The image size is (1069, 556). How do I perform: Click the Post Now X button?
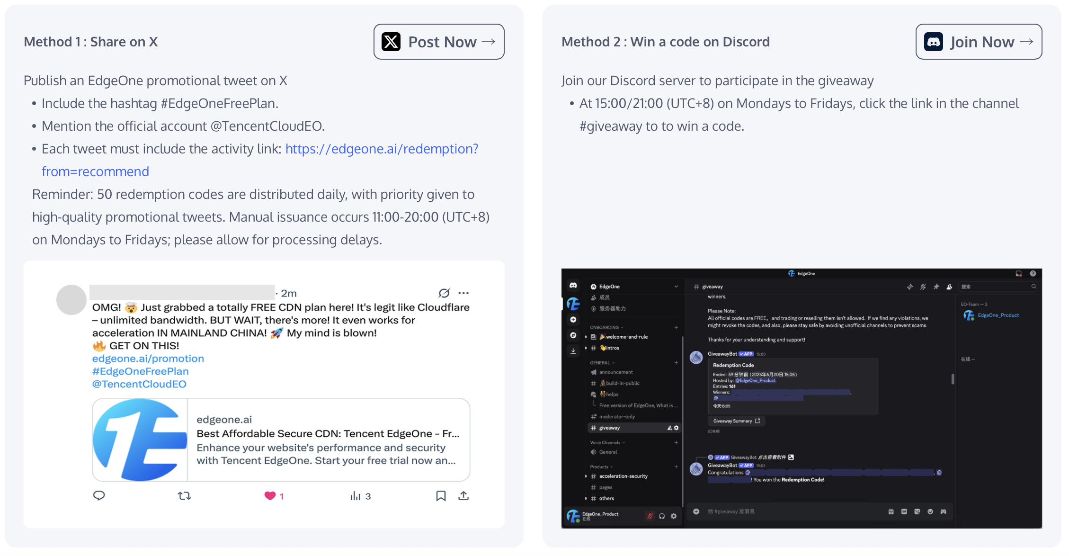(x=439, y=42)
